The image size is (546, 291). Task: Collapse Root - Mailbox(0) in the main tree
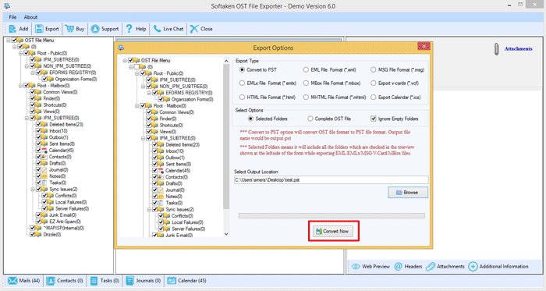click(20, 86)
